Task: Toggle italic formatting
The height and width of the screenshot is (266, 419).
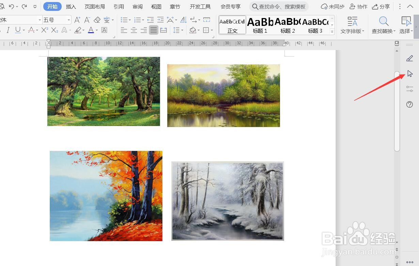Action: (8, 30)
